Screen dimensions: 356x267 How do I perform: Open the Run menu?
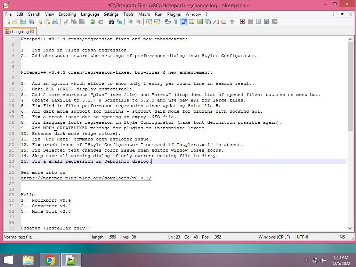(159, 14)
